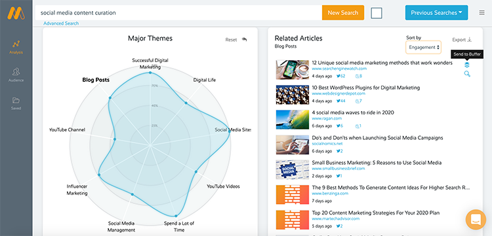Select the YouTube Videos theme label
This screenshot has height=236, width=492.
pos(223,186)
